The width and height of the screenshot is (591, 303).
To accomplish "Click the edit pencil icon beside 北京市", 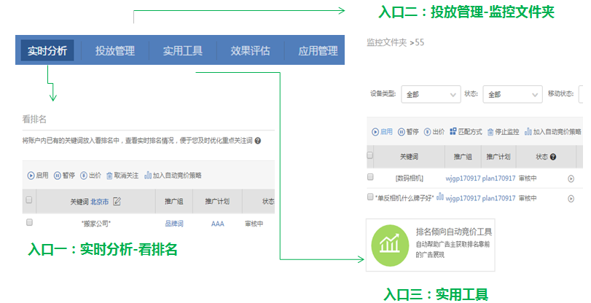I will click(x=117, y=202).
